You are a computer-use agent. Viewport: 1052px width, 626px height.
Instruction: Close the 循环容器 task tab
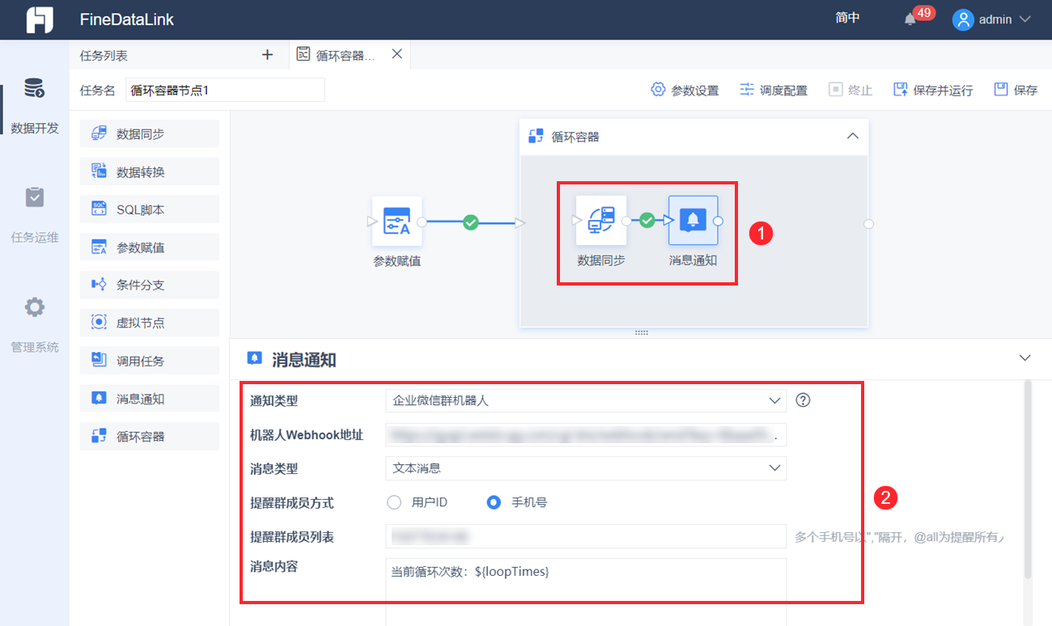(x=397, y=54)
